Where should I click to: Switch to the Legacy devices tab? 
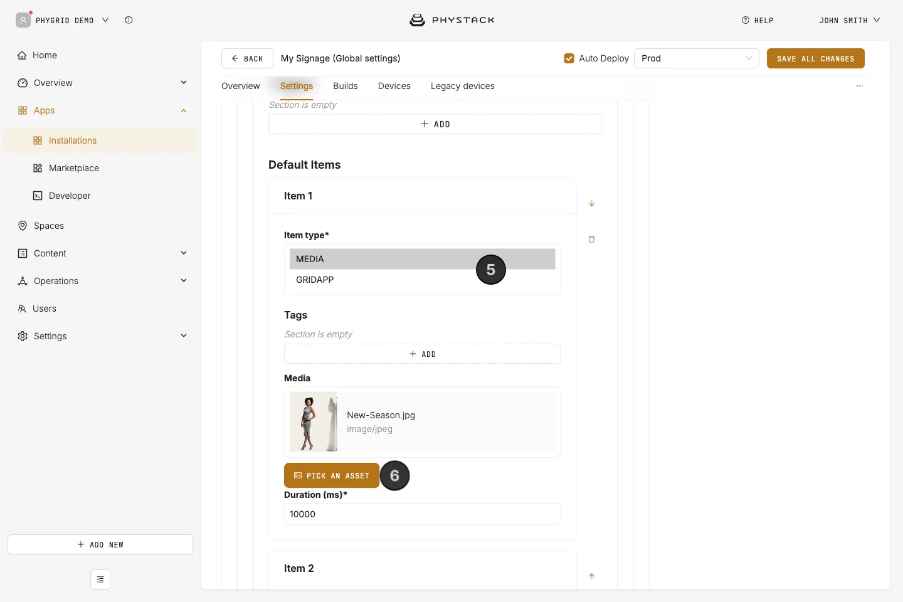(x=463, y=86)
